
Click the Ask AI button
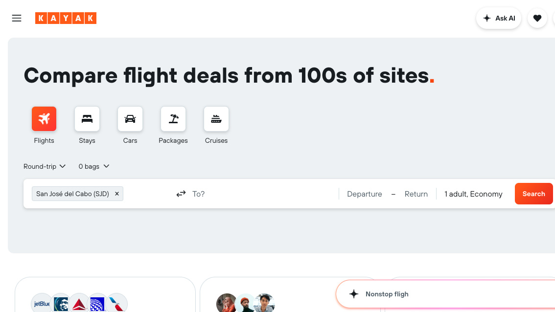[499, 18]
